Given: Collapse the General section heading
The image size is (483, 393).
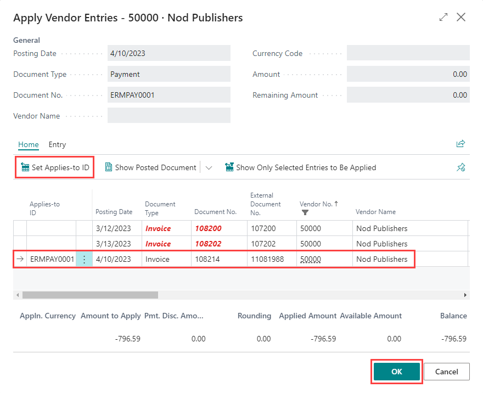Looking at the screenshot, I should [26, 40].
